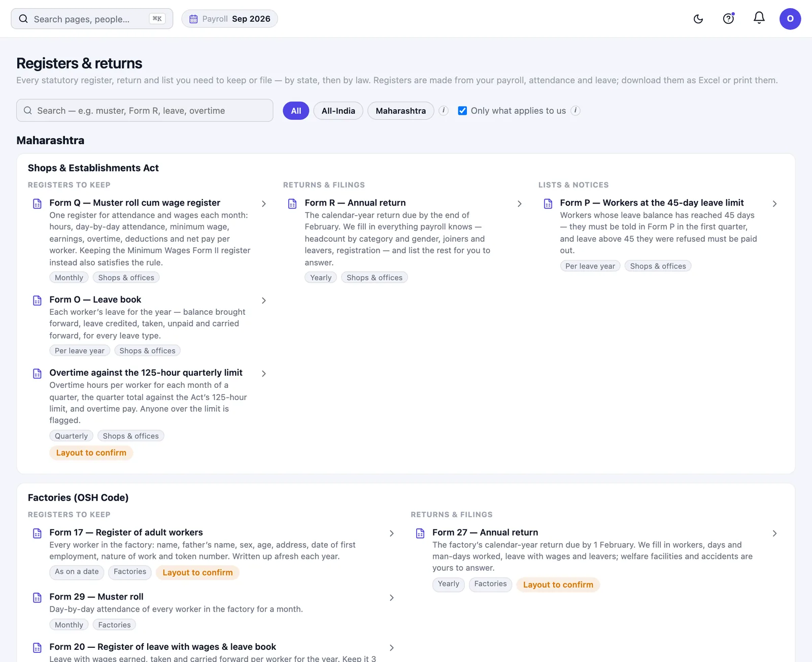This screenshot has height=662, width=812.
Task: Click the register search box
Action: [x=145, y=111]
